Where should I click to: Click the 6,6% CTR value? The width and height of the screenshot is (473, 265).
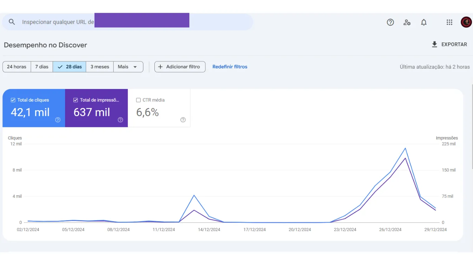coord(148,112)
